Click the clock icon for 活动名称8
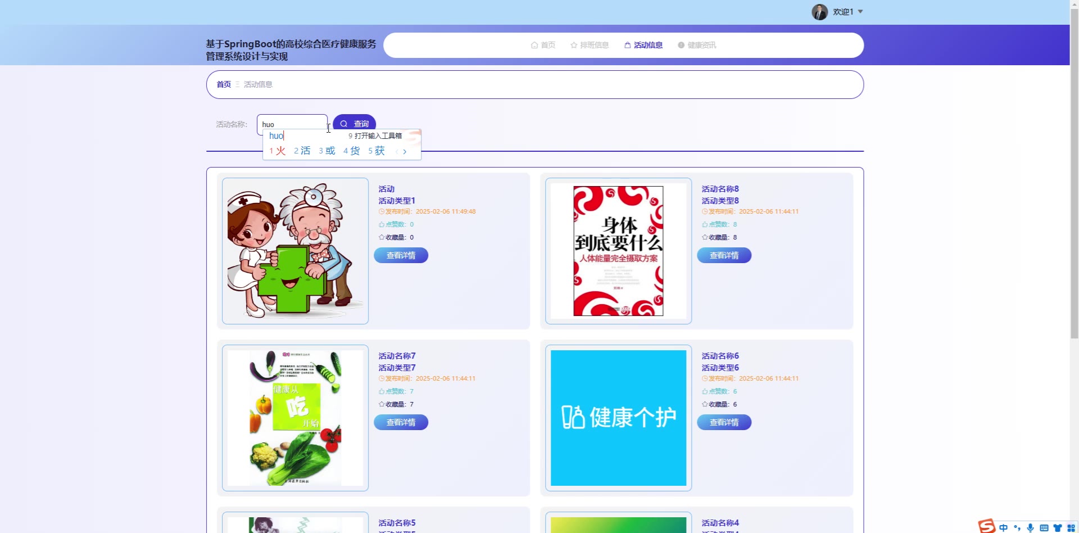1079x533 pixels. pos(705,211)
